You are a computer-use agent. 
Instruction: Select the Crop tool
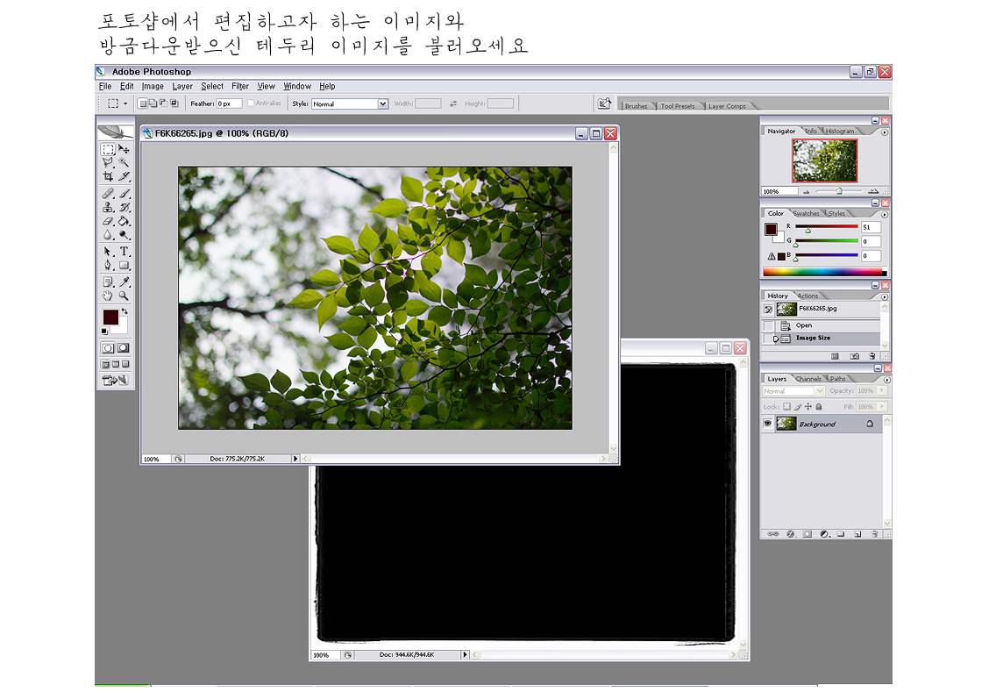(108, 177)
